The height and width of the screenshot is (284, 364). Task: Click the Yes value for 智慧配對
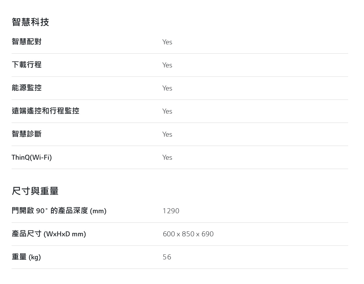167,42
